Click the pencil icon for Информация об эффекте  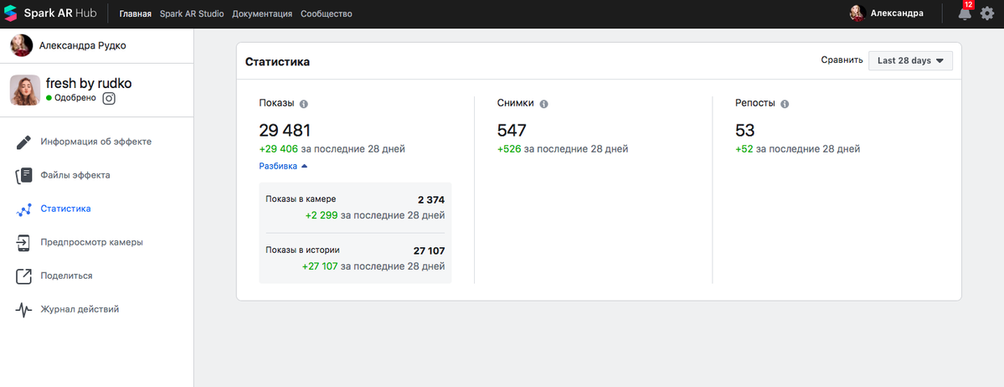(x=23, y=142)
